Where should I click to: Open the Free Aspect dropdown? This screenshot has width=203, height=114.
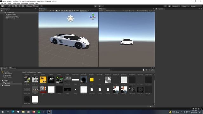point(115,11)
